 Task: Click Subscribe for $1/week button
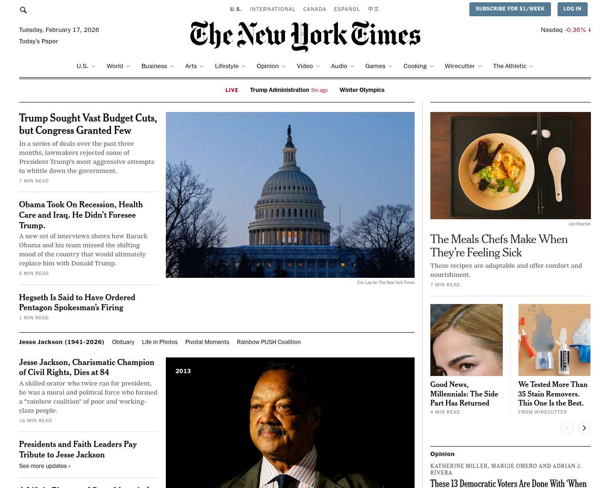510,9
